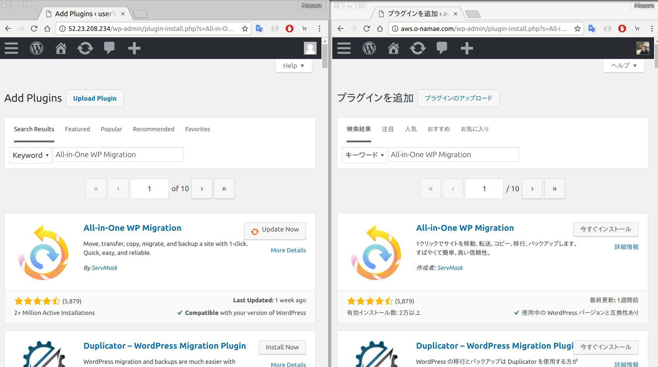Go to next page in left pagination
The width and height of the screenshot is (658, 367).
(x=202, y=189)
